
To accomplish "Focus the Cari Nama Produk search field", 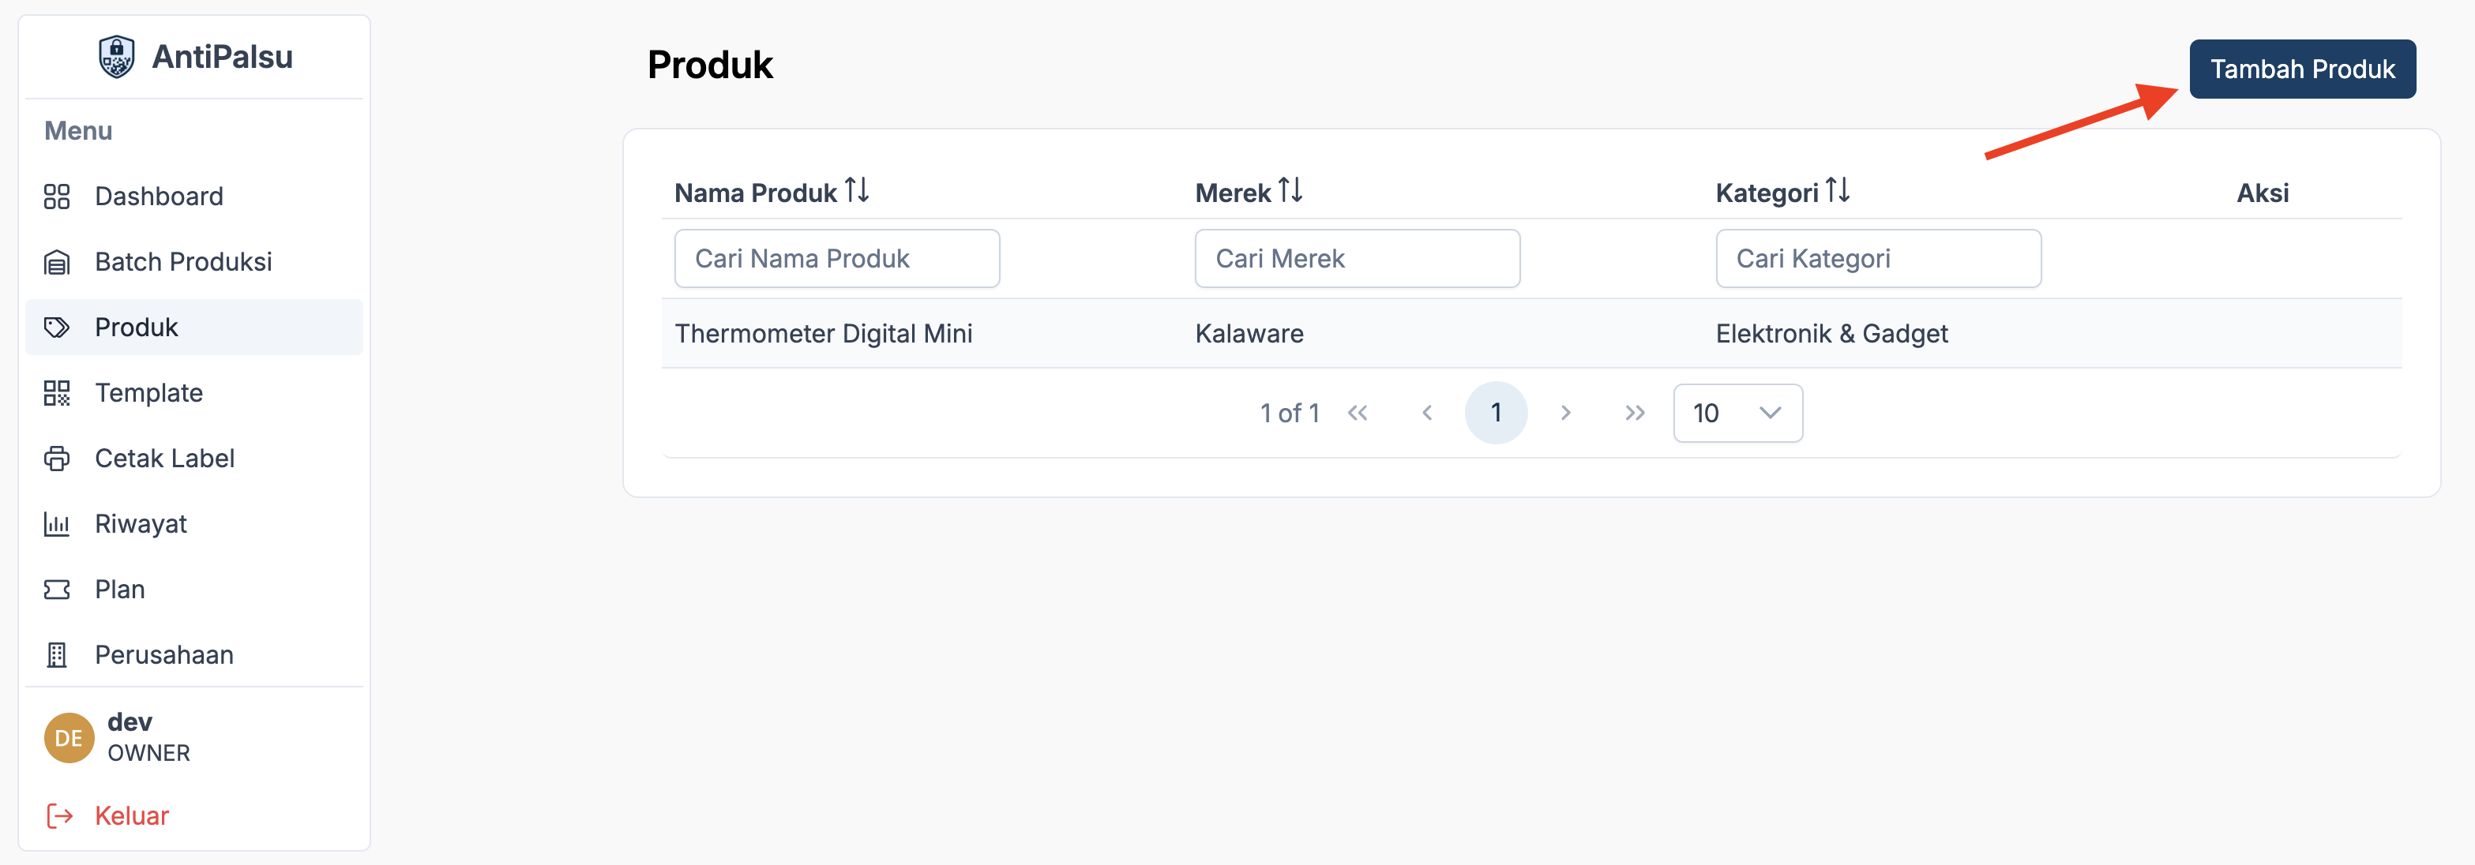I will pos(836,258).
